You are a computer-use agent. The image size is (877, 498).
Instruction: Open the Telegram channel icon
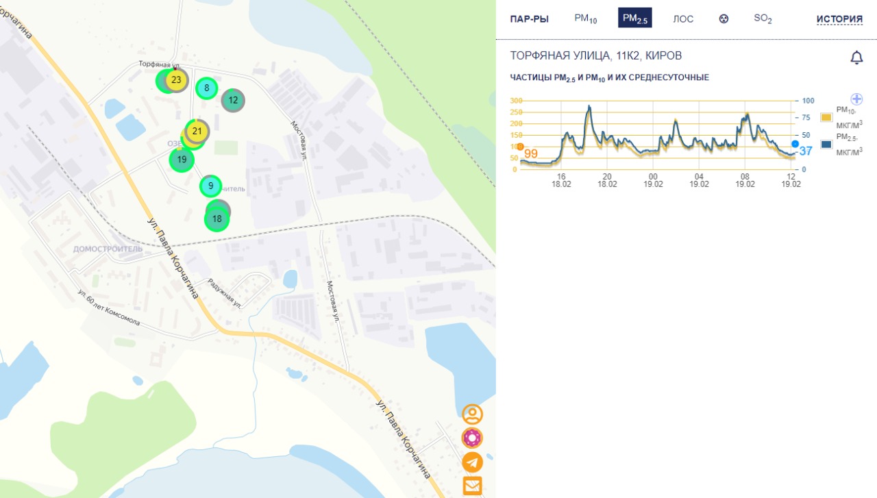[472, 462]
